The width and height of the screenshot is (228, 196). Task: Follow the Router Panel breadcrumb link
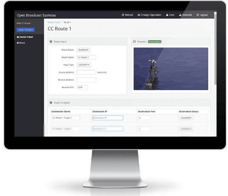click(x=54, y=22)
